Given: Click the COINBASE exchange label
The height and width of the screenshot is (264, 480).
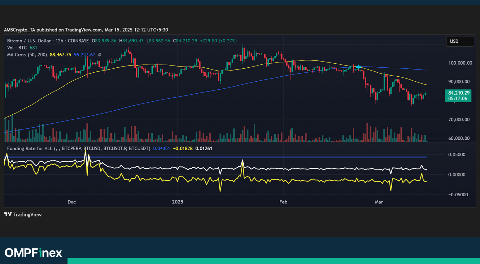Looking at the screenshot, I should (78, 41).
